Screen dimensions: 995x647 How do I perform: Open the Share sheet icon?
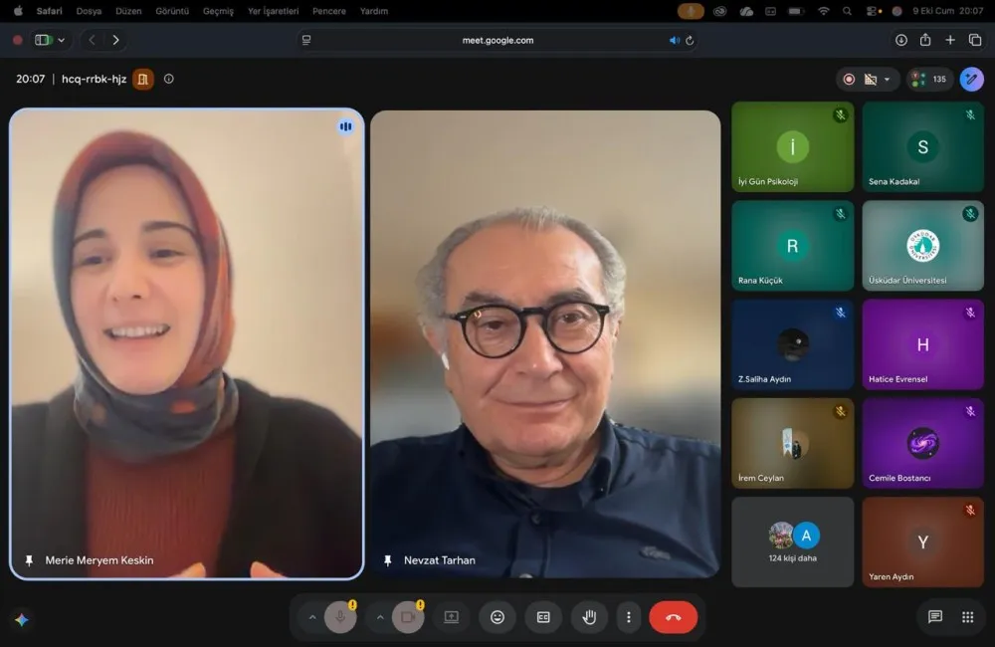[x=925, y=40]
